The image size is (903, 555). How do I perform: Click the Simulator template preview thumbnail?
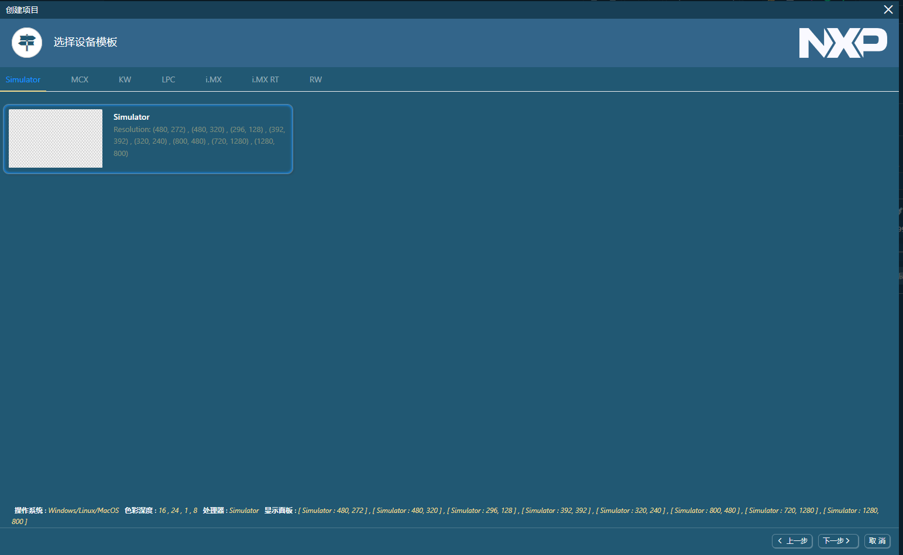(x=55, y=138)
